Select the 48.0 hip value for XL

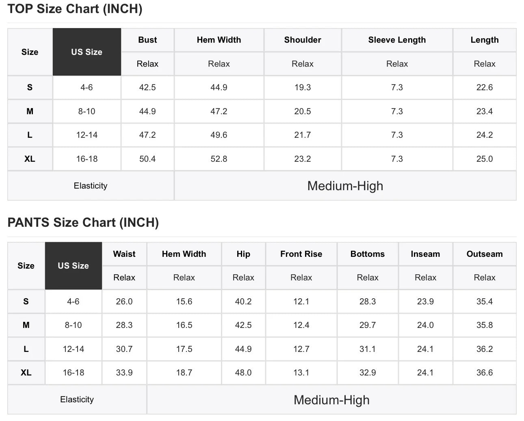(243, 373)
